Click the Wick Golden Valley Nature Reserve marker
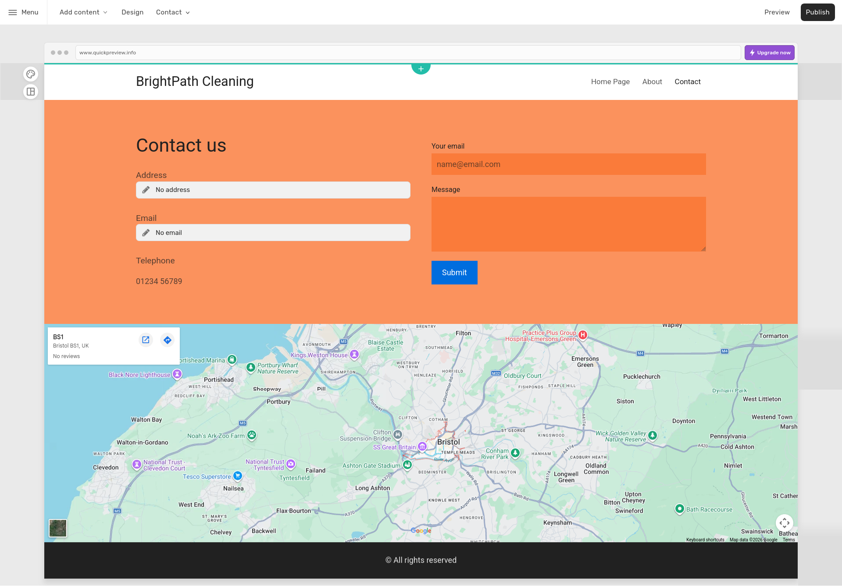 (x=653, y=435)
